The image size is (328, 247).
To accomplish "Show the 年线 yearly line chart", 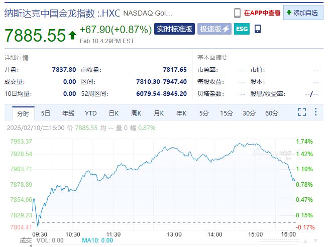I will point(68,113).
